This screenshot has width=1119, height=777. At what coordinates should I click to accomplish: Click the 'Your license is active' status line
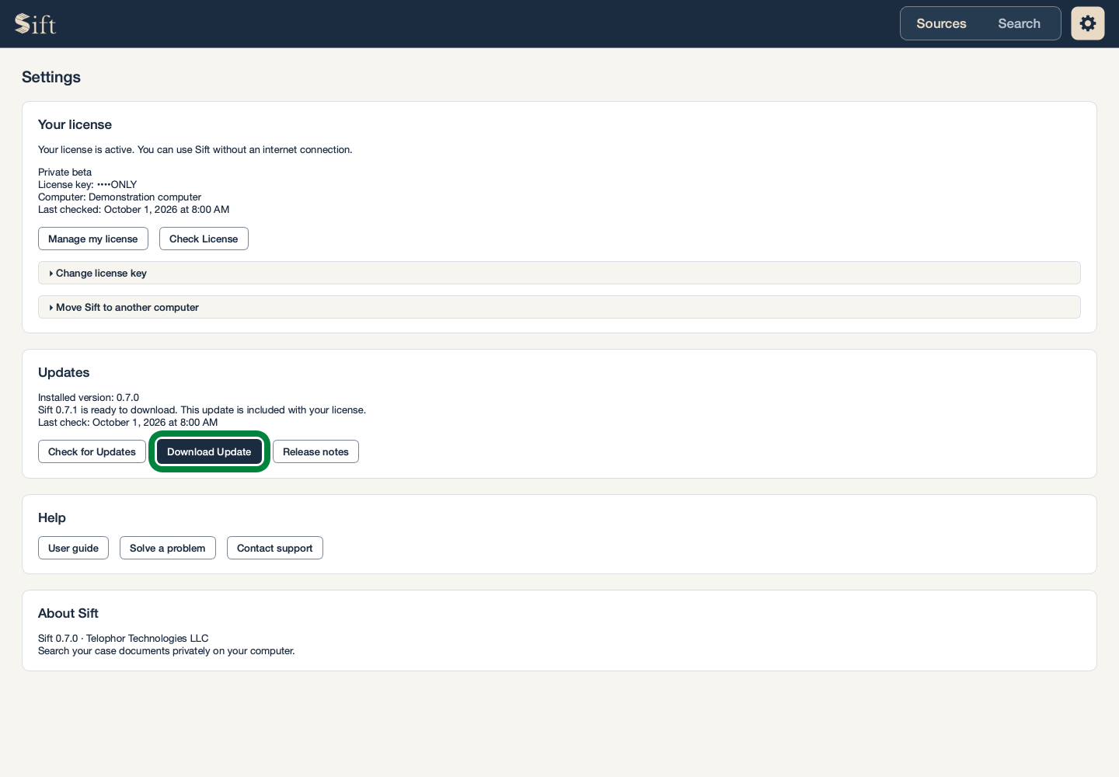point(195,149)
